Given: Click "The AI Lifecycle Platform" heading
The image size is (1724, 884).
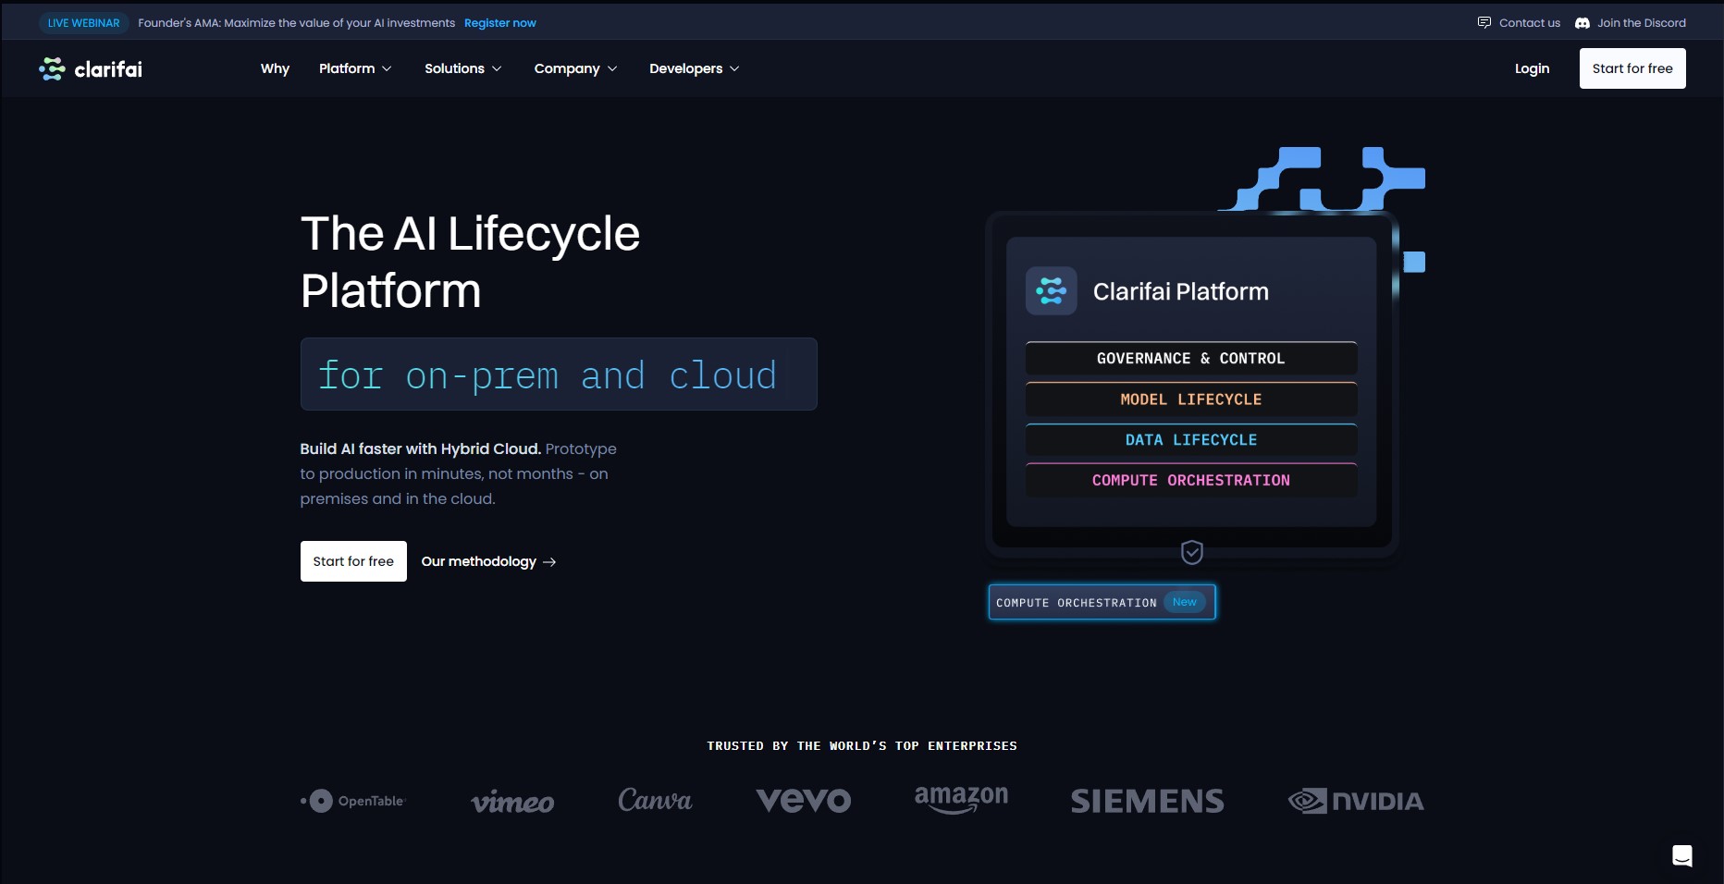Looking at the screenshot, I should point(470,262).
